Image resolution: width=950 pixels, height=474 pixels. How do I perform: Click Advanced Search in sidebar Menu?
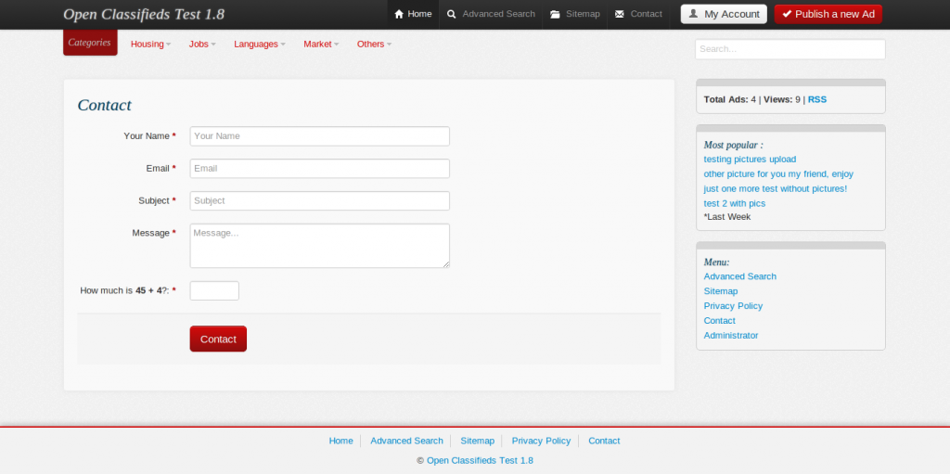739,276
